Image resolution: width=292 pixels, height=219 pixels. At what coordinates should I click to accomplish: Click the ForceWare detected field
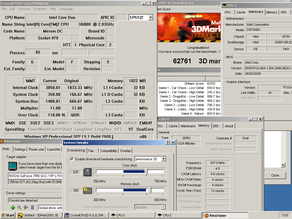pos(35,200)
